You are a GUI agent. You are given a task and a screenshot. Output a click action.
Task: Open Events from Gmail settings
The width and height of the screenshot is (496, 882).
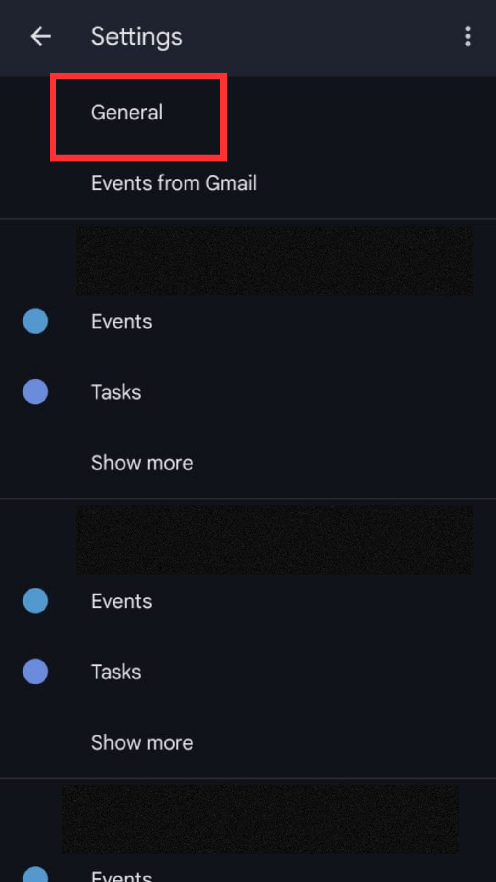(174, 183)
